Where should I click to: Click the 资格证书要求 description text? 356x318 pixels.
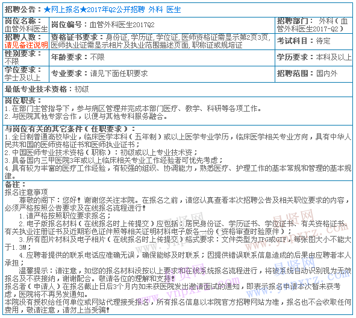161,42
